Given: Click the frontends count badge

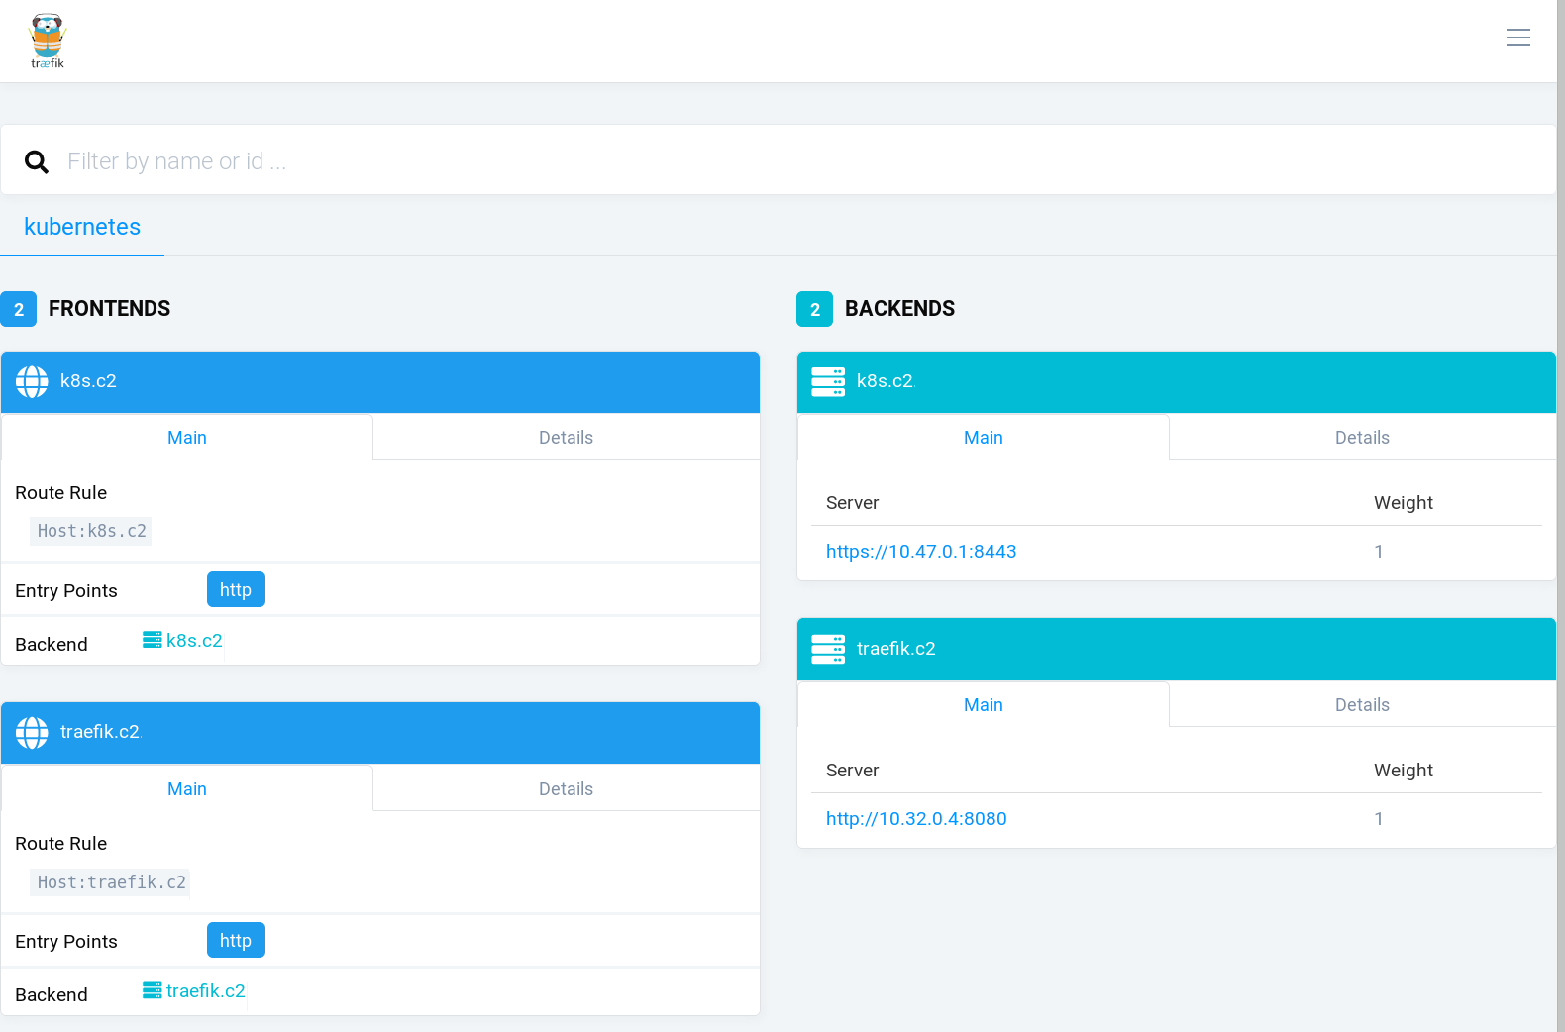Looking at the screenshot, I should [x=19, y=309].
